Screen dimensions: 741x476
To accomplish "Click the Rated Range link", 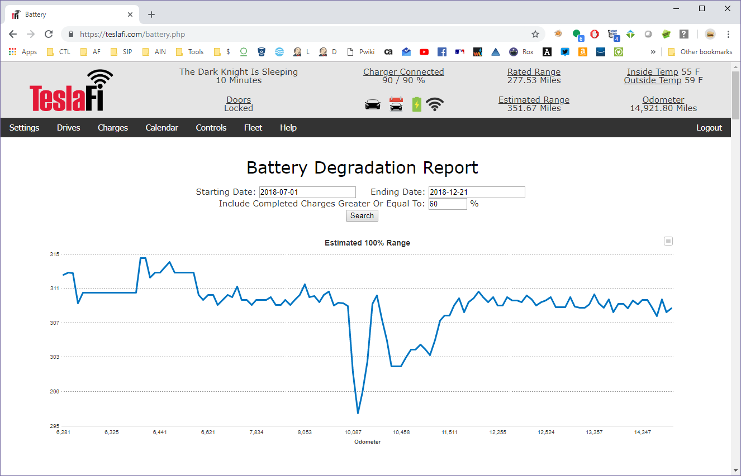I will [x=534, y=72].
